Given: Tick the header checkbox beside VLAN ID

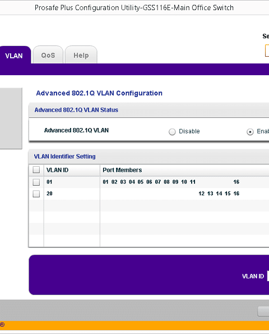Looking at the screenshot, I should (36, 170).
